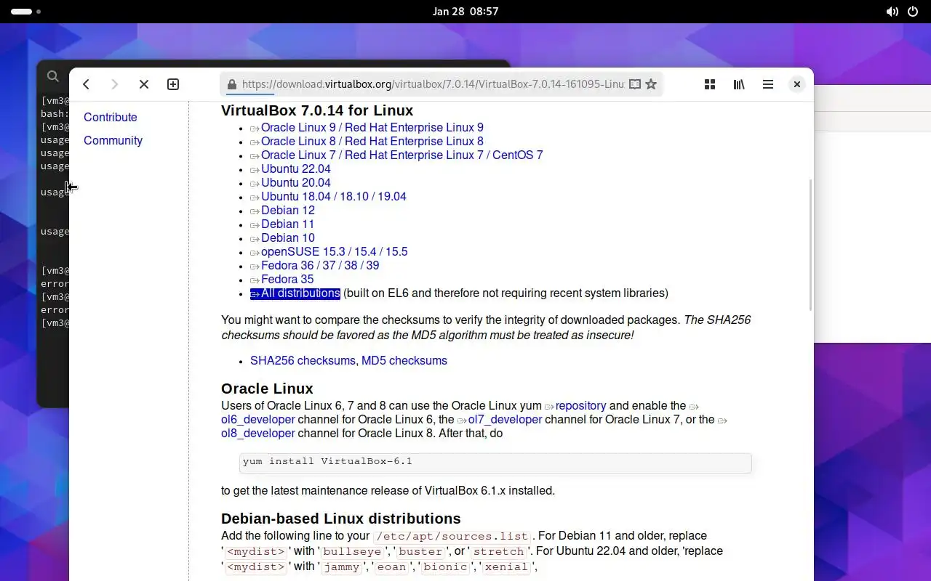Click the highlighted All distributions link
Image resolution: width=931 pixels, height=581 pixels.
(x=295, y=293)
